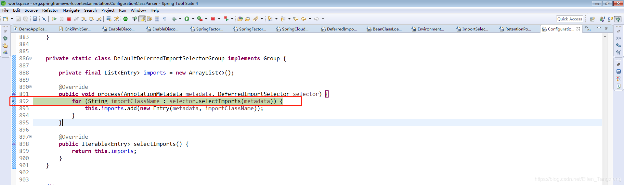Click the Step Return icon
Viewport: 624px width, 185px height.
(x=99, y=19)
